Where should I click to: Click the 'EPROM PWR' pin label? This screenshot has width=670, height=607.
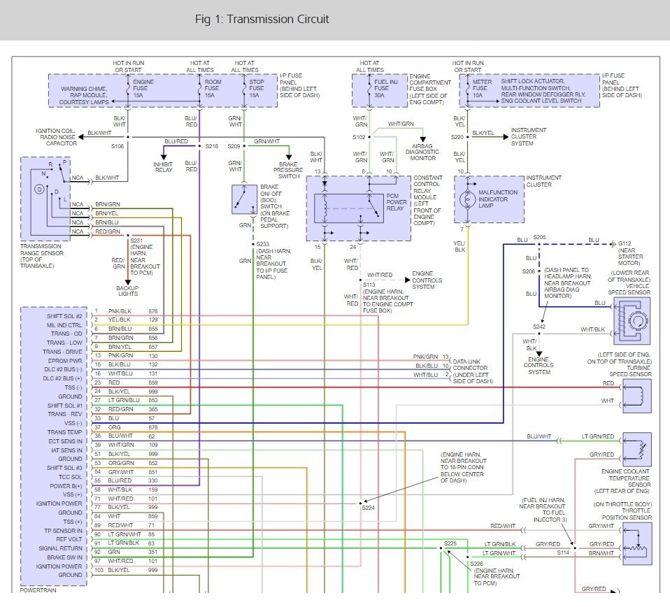[x=65, y=361]
